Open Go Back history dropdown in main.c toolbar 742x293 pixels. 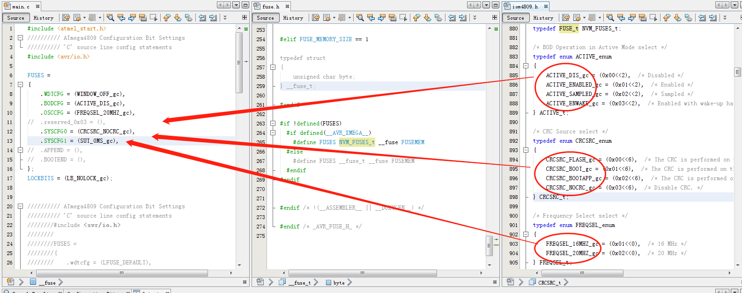[84, 17]
